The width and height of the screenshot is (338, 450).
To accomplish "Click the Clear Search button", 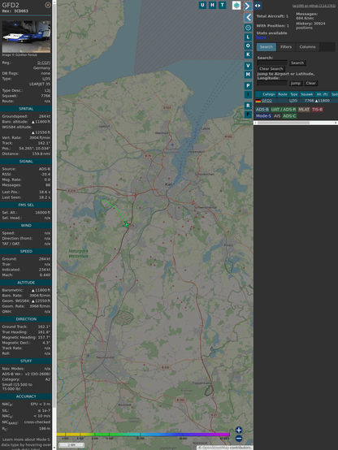I will [x=271, y=69].
